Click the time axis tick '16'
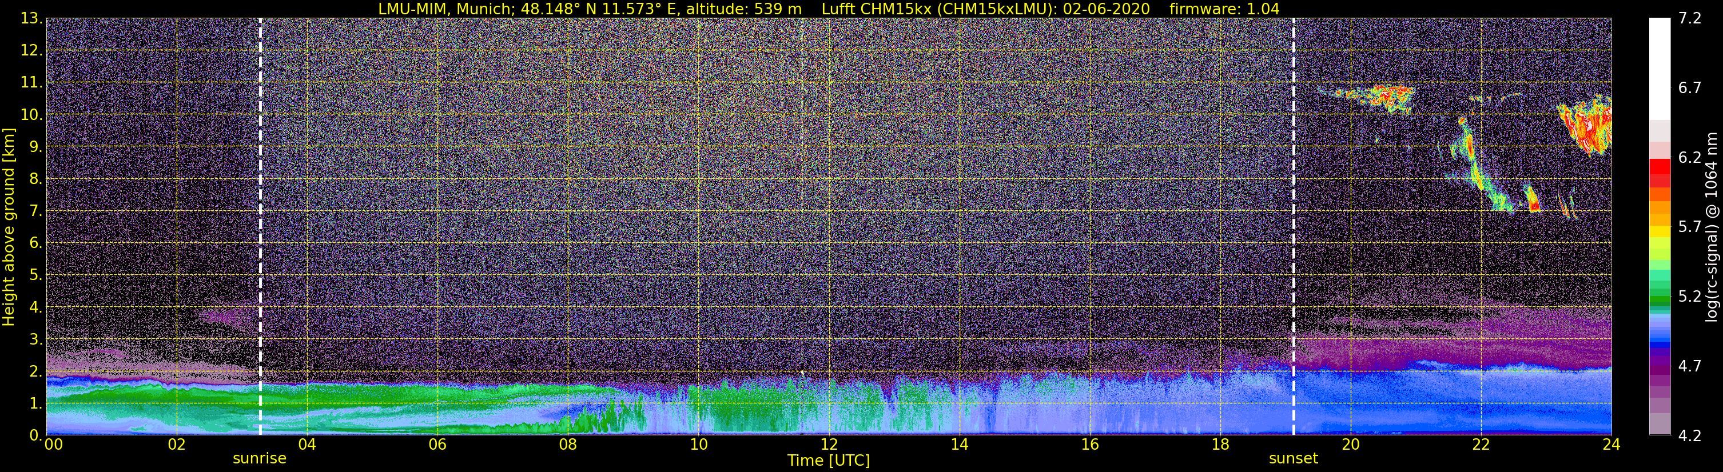Screen dimensions: 1723x472 [1089, 445]
